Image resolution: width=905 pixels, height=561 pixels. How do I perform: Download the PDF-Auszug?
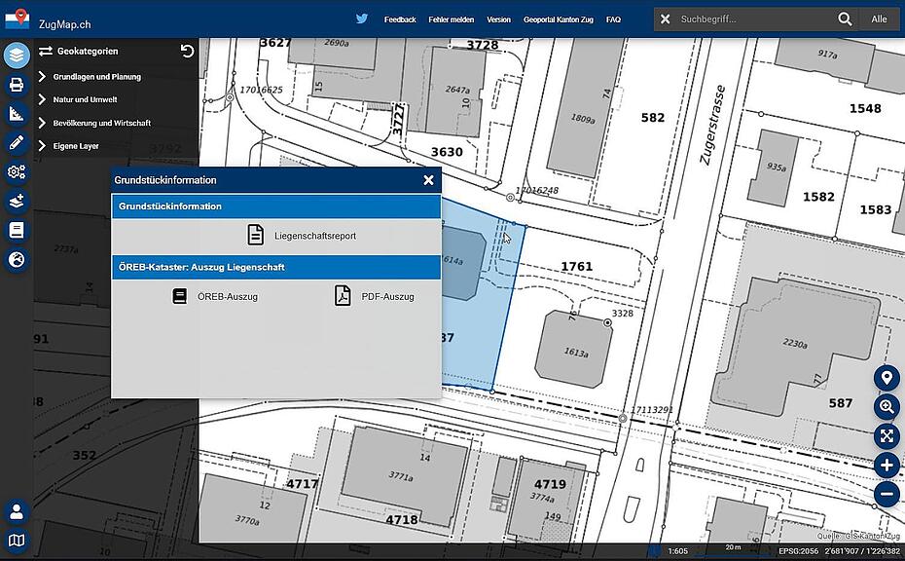pos(375,296)
